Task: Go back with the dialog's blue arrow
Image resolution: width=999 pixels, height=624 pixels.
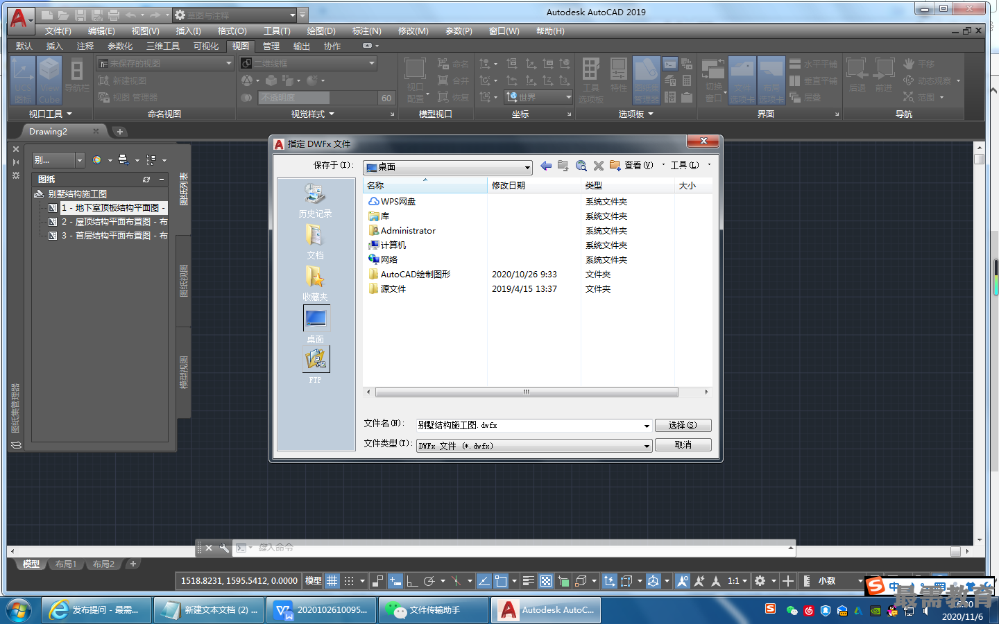Action: (546, 166)
